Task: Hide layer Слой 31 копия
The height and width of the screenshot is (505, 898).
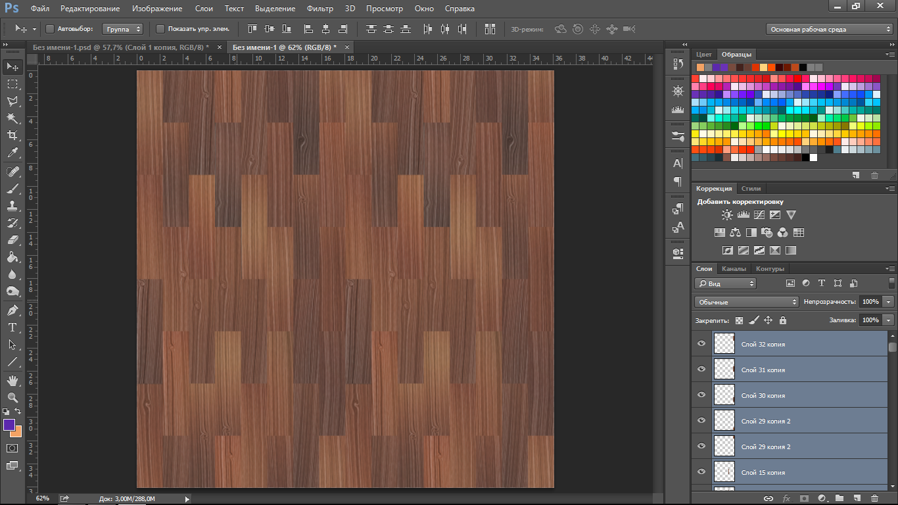Action: pyautogui.click(x=701, y=370)
